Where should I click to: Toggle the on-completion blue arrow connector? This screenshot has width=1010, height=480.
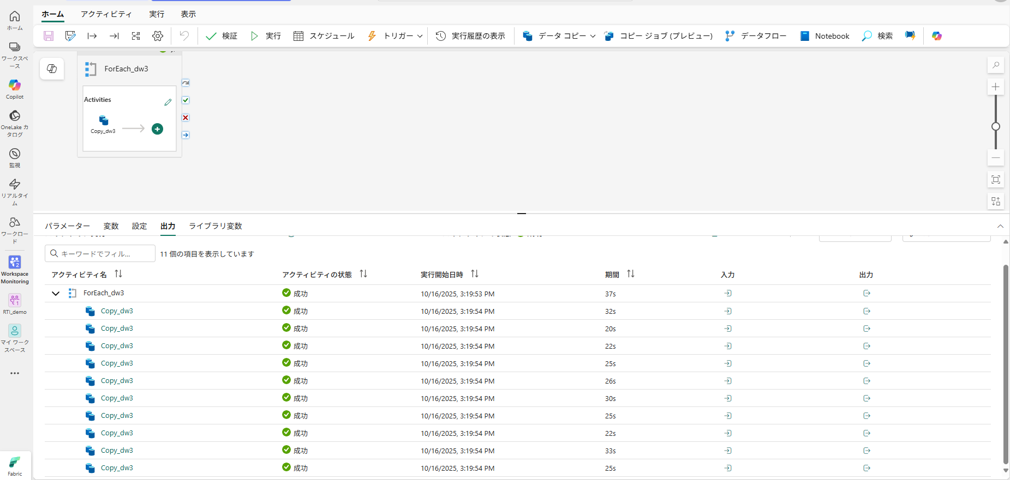click(x=186, y=135)
